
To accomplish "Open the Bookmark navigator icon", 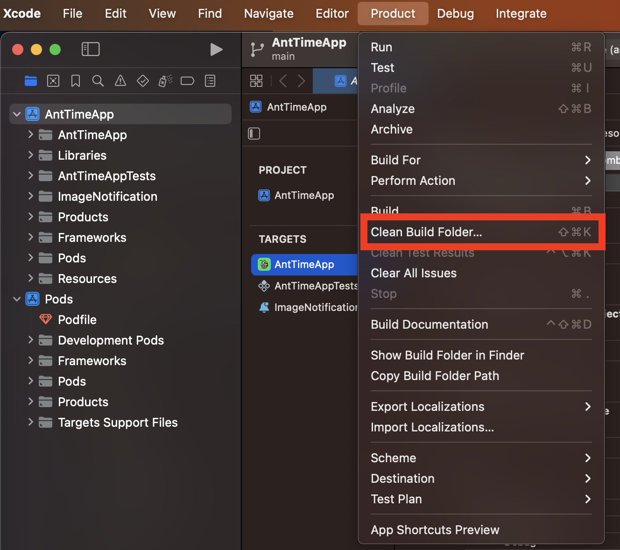I will [76, 81].
